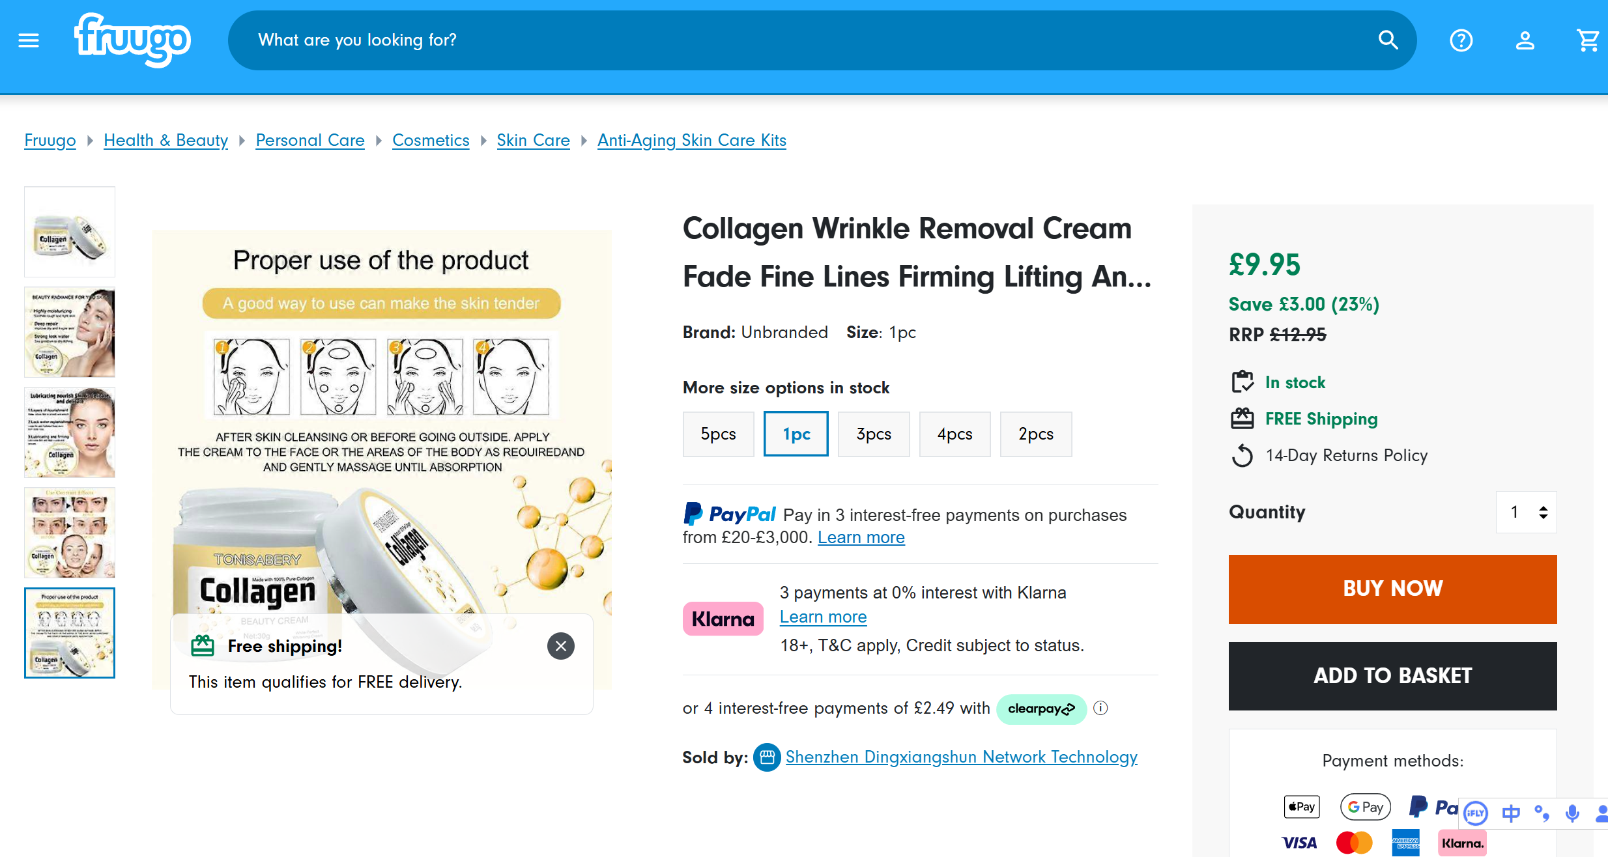Open PayPal Learn more link
Screen dimensions: 1608x857
pos(861,537)
